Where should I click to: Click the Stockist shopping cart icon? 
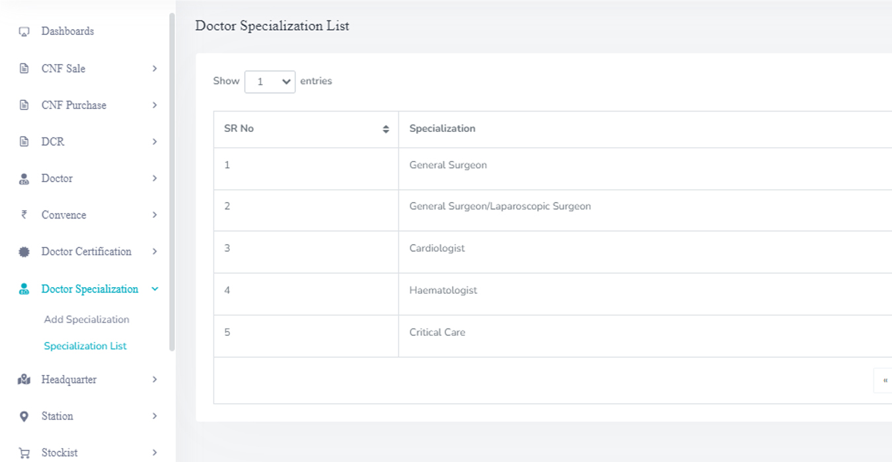(24, 453)
